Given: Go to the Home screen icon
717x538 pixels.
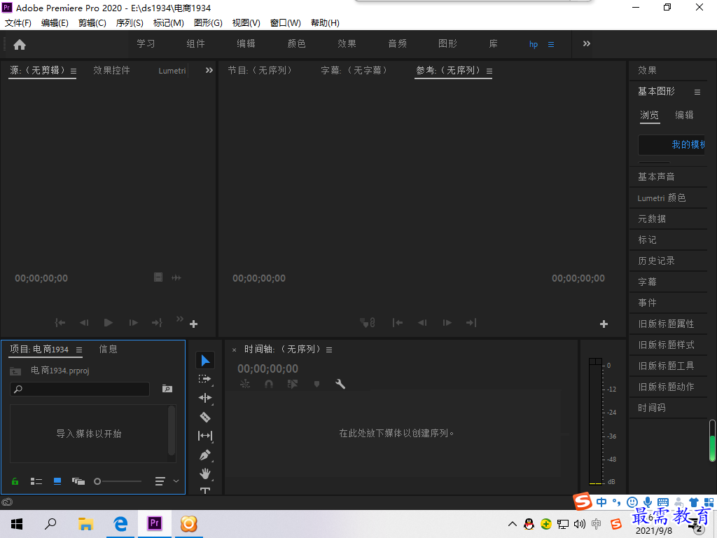Looking at the screenshot, I should point(20,44).
